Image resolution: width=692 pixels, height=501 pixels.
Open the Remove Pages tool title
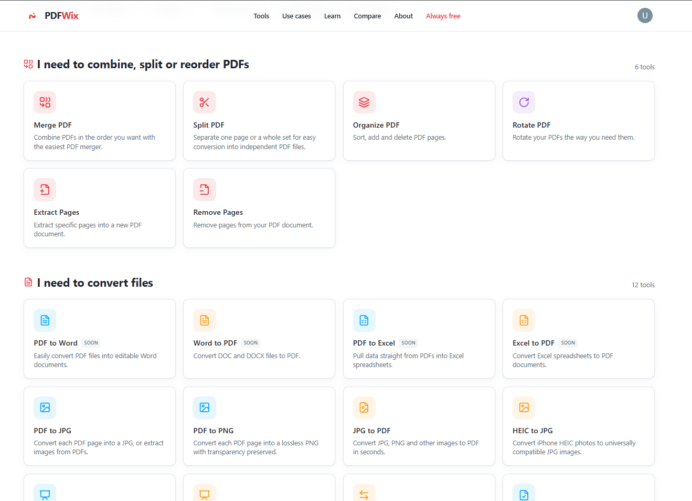[218, 212]
